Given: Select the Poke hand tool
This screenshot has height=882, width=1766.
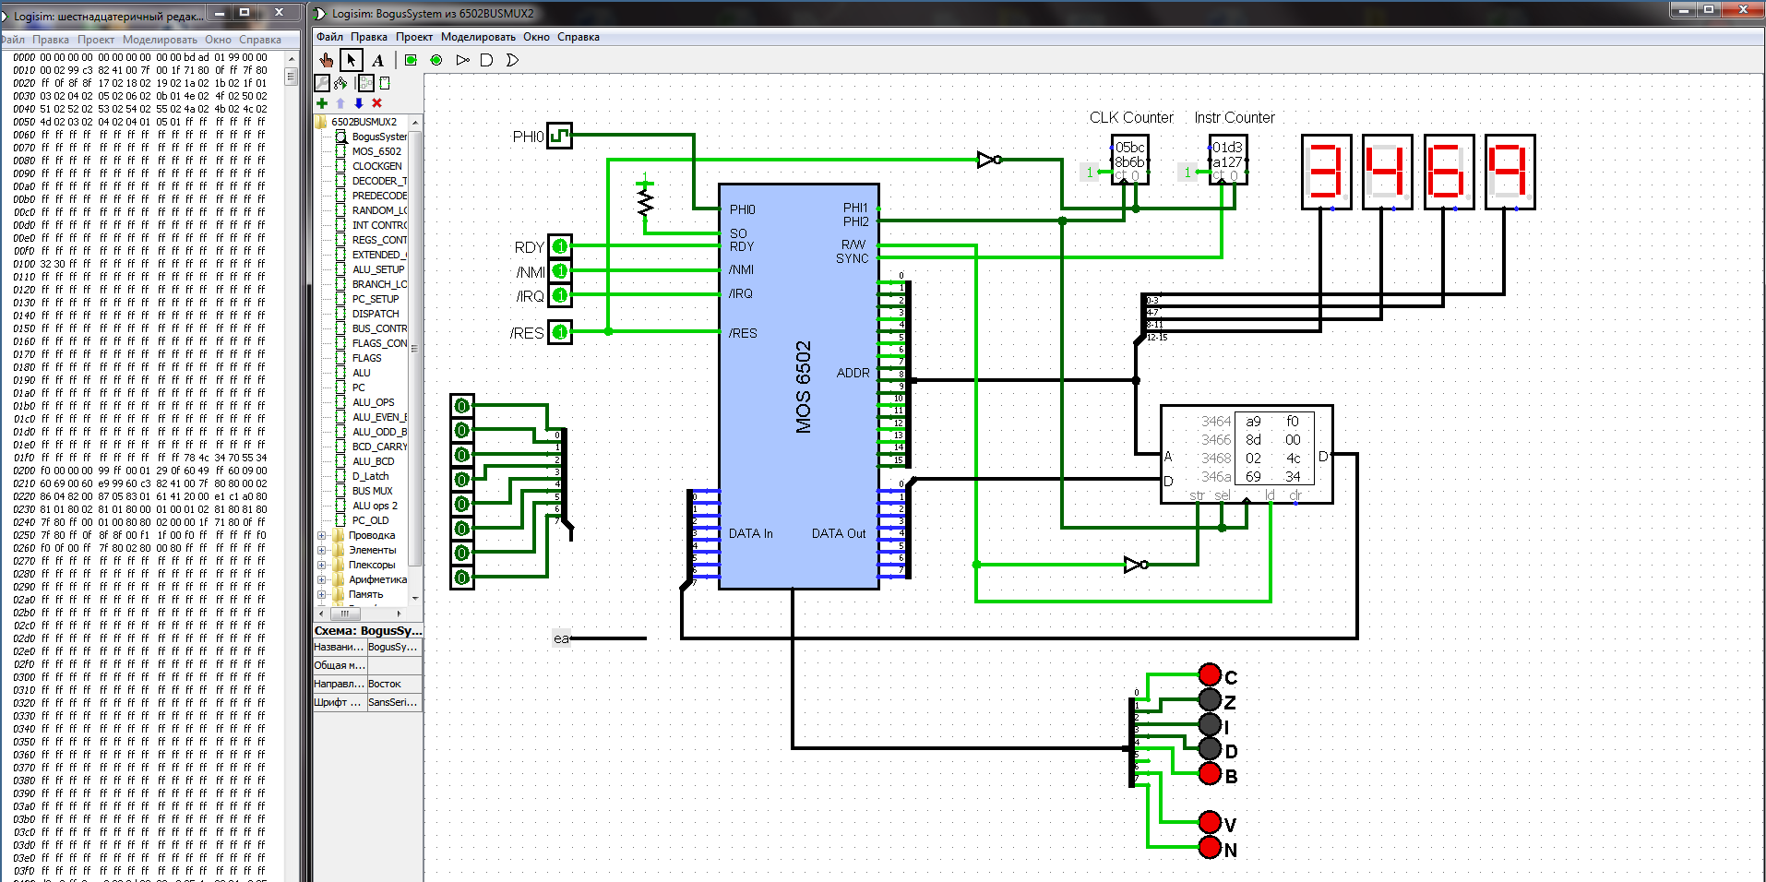Looking at the screenshot, I should (x=326, y=60).
